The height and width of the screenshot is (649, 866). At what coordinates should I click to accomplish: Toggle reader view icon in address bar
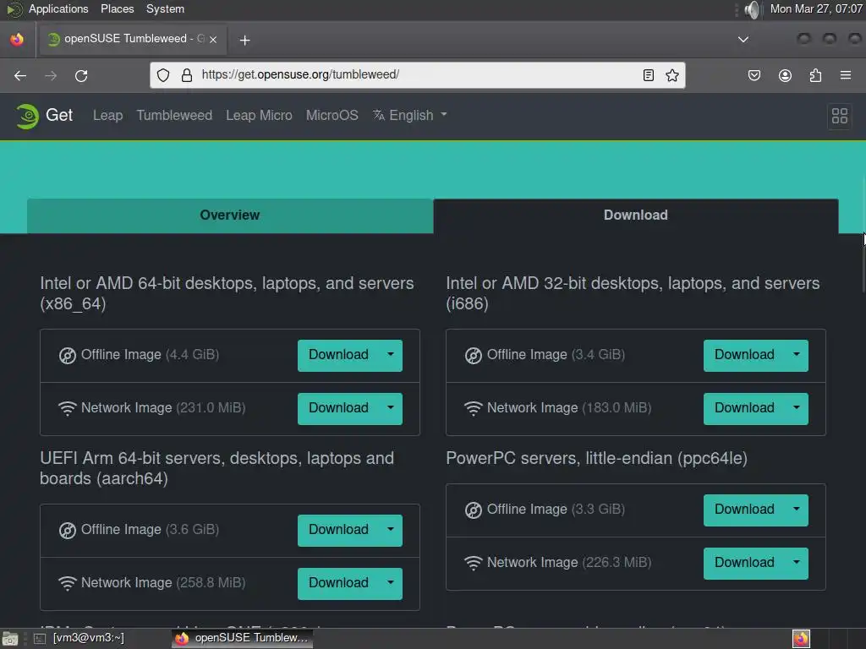coord(649,75)
